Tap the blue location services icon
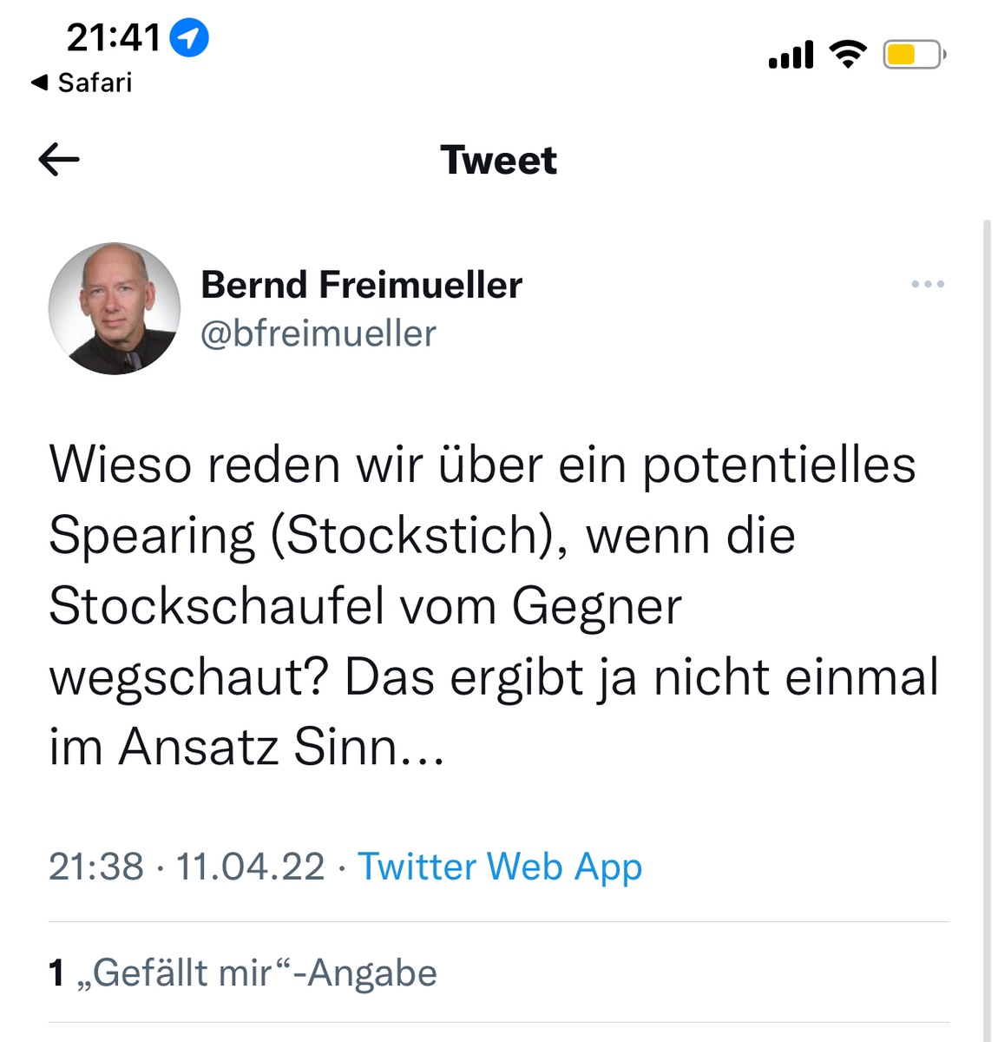This screenshot has width=998, height=1042. coord(188,38)
